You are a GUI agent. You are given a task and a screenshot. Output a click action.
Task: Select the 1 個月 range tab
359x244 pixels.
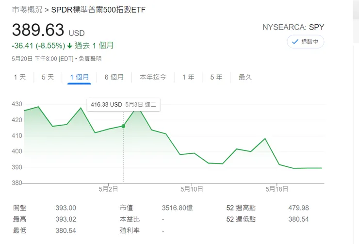pos(79,77)
